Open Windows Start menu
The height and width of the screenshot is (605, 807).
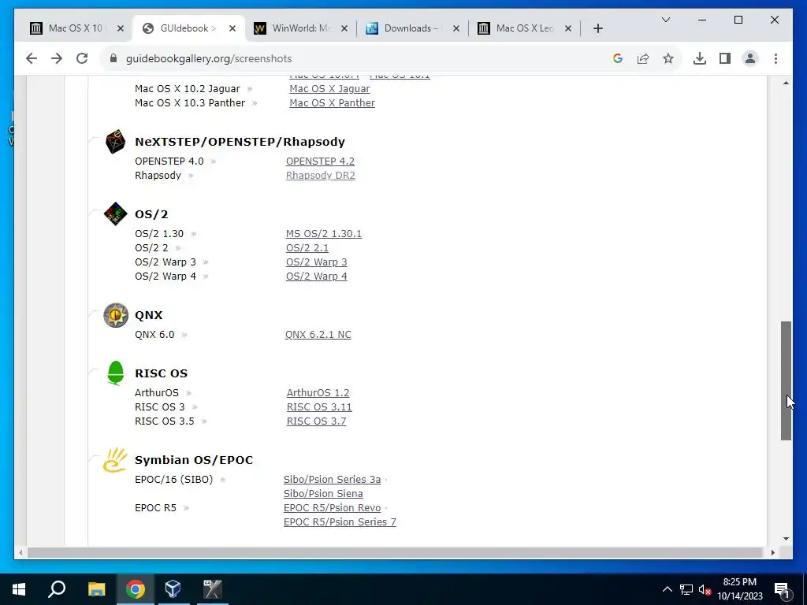coord(19,589)
